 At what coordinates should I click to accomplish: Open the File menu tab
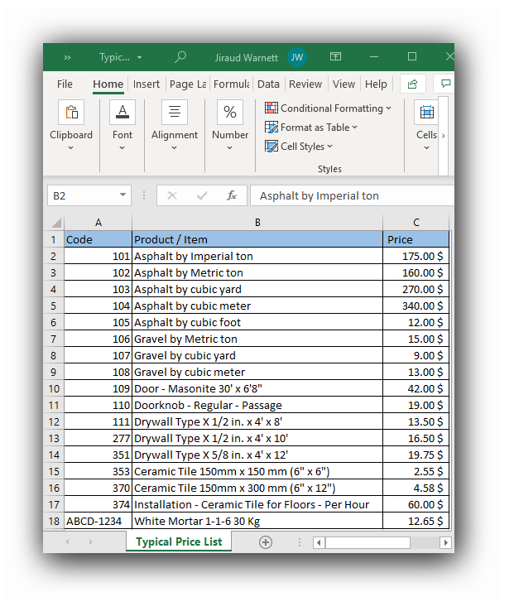[x=65, y=84]
